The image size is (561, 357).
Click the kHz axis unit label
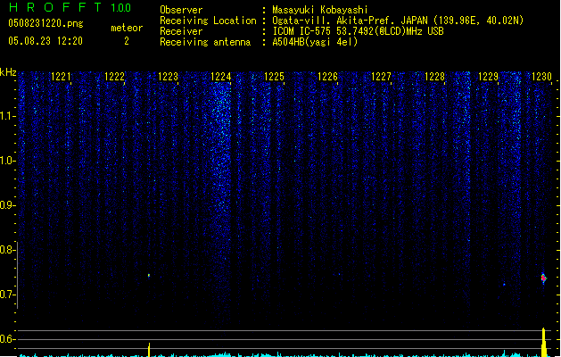coord(8,72)
